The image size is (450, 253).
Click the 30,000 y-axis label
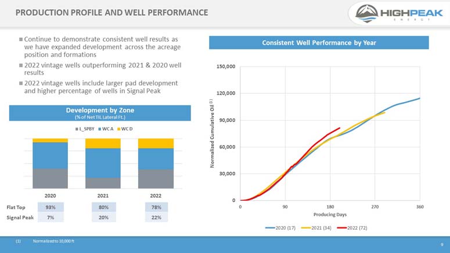tap(227, 174)
